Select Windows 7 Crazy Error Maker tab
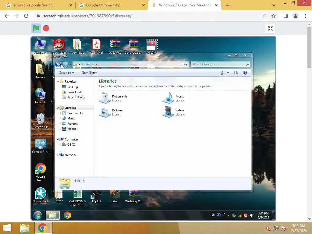This screenshot has width=312, height=234. coord(184,5)
